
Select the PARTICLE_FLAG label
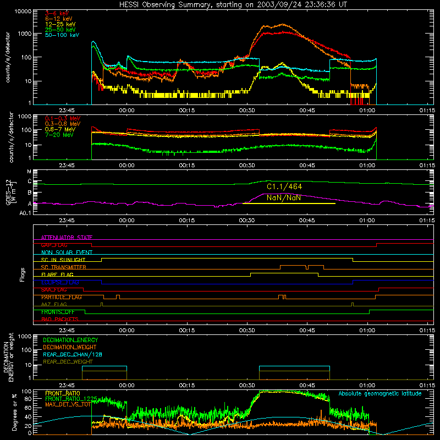pyautogui.click(x=62, y=297)
